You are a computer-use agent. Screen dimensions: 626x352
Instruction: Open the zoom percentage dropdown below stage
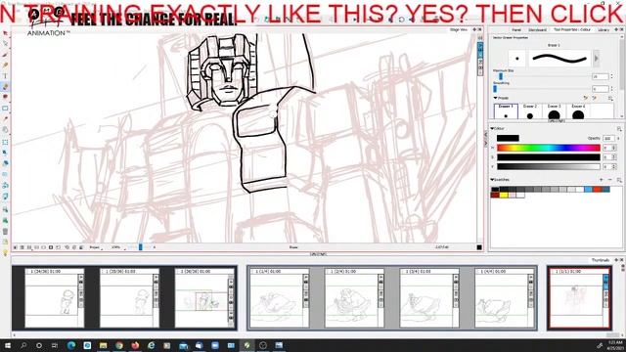(118, 247)
